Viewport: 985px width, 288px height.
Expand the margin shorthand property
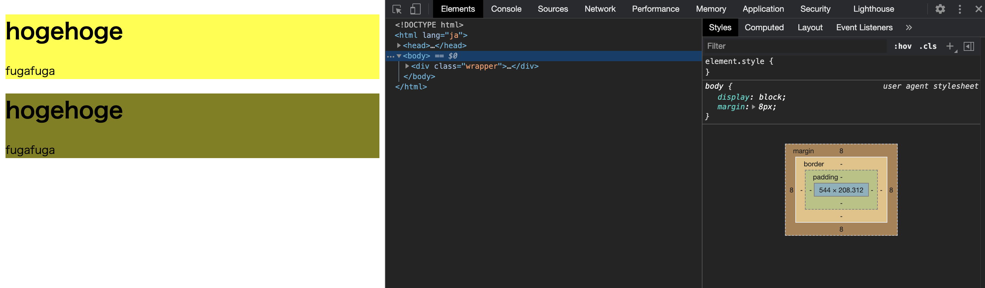(753, 107)
